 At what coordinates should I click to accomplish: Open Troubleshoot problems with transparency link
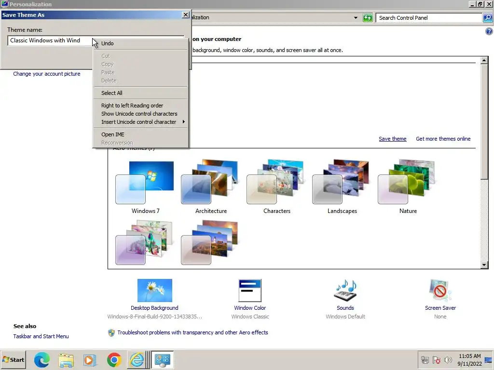[192, 332]
